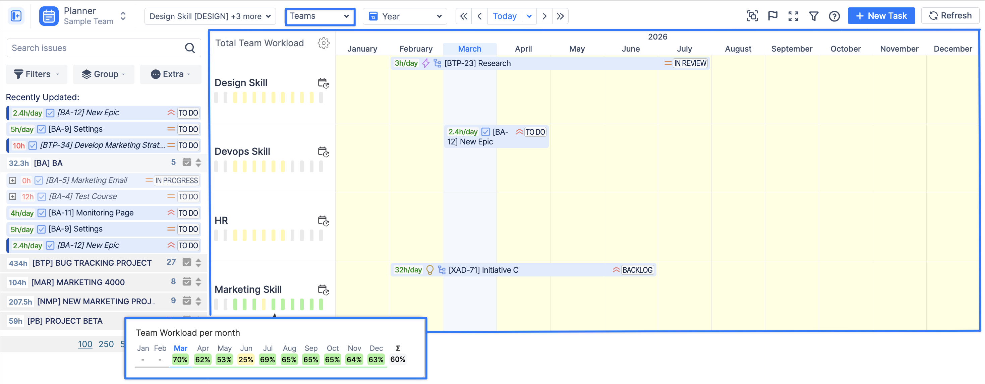Open the Group menu
The width and height of the screenshot is (985, 384).
pyautogui.click(x=104, y=74)
